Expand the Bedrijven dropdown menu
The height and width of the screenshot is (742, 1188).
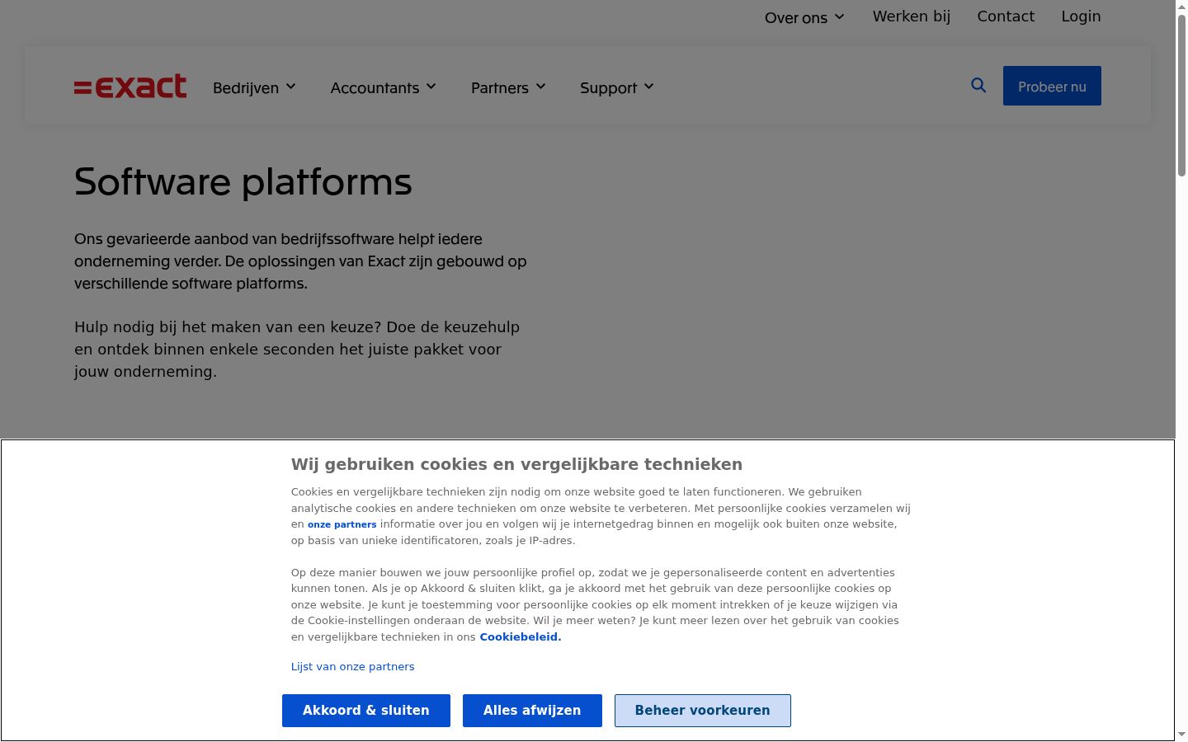pos(254,87)
